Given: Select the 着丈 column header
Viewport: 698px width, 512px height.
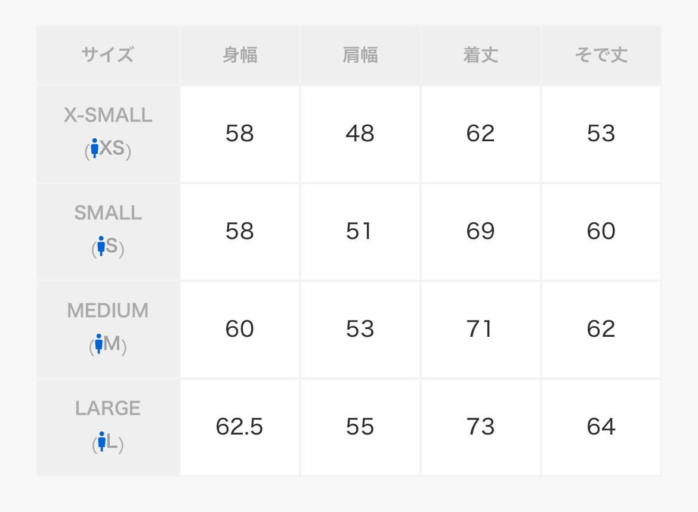Looking at the screenshot, I should click(481, 55).
